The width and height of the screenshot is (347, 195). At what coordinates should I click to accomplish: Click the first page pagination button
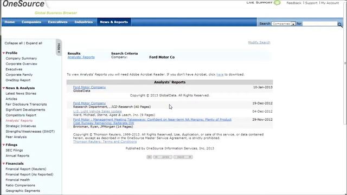[149, 157]
